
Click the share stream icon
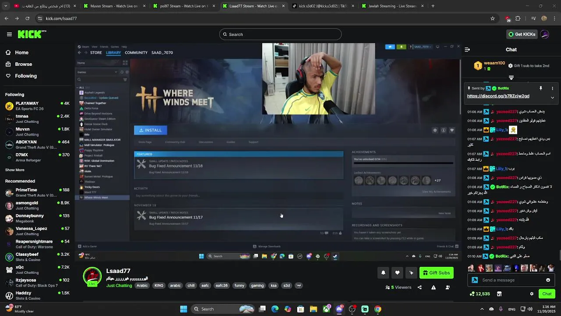coord(419,287)
